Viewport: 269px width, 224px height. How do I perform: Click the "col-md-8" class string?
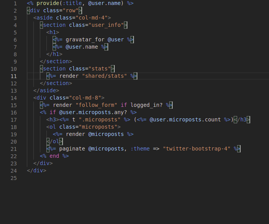click(x=85, y=98)
